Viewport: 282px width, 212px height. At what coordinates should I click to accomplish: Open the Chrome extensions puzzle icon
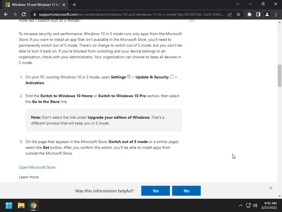click(x=250, y=14)
